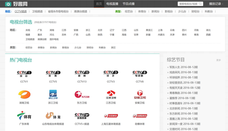Click the Guangdong Sports channel logo

coord(24,116)
